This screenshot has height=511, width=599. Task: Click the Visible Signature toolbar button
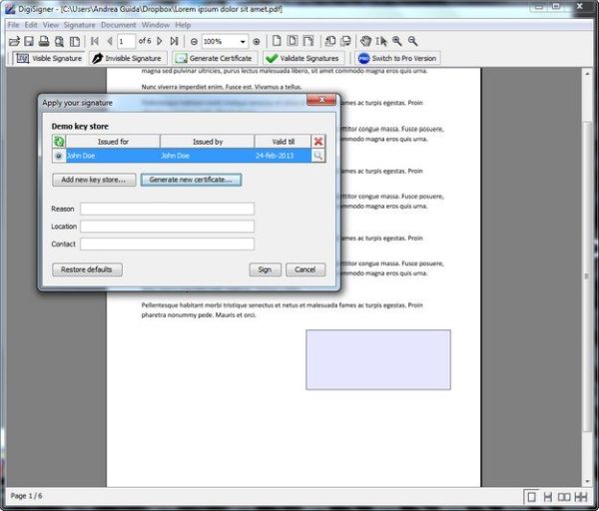click(x=48, y=59)
